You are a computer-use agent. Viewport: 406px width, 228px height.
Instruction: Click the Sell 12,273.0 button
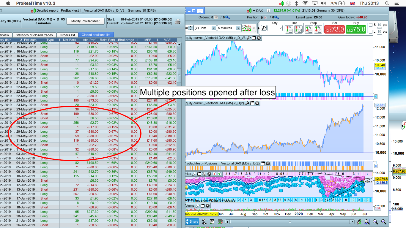tap(335, 29)
